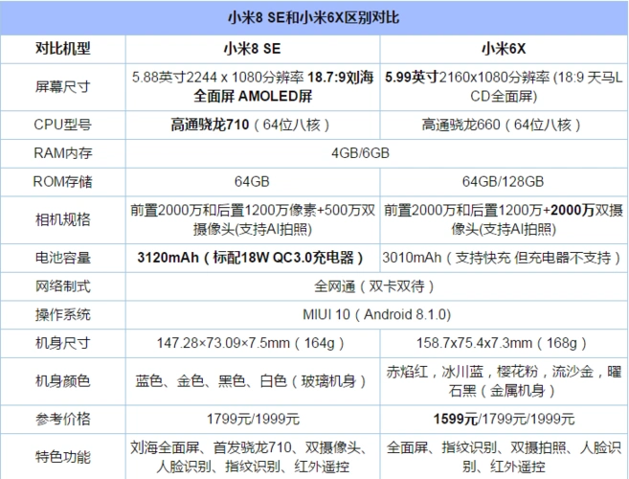Viewport: 629px width, 479px height.
Task: Select the 高通骁龙660 cell
Action: (x=502, y=125)
